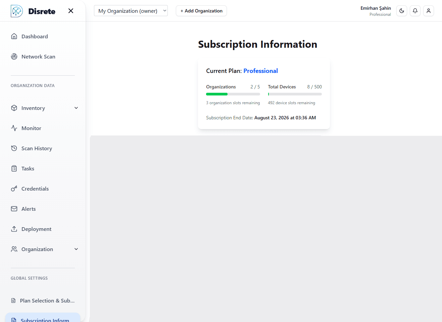Open the My Organization (owner) dropdown

pos(131,11)
